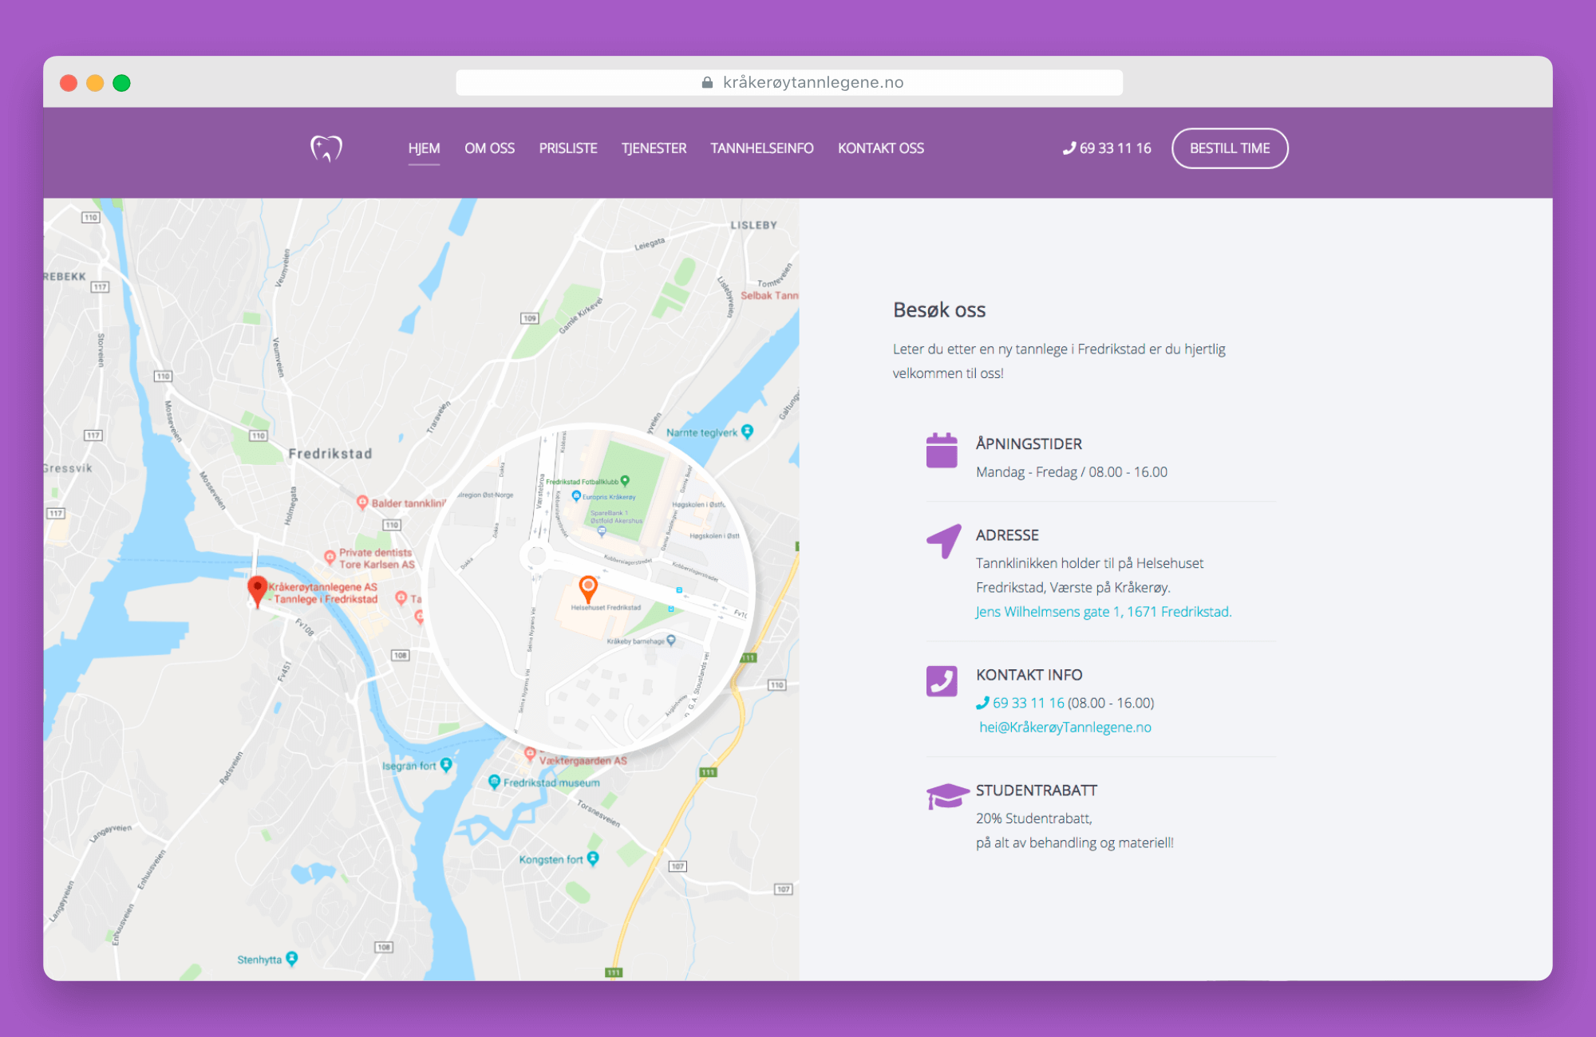This screenshot has width=1596, height=1037.
Task: Click the Isegran fort map marker
Action: click(446, 764)
